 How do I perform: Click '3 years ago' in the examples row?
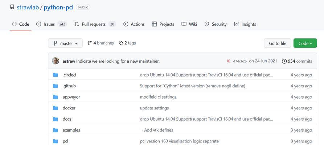click(301, 130)
